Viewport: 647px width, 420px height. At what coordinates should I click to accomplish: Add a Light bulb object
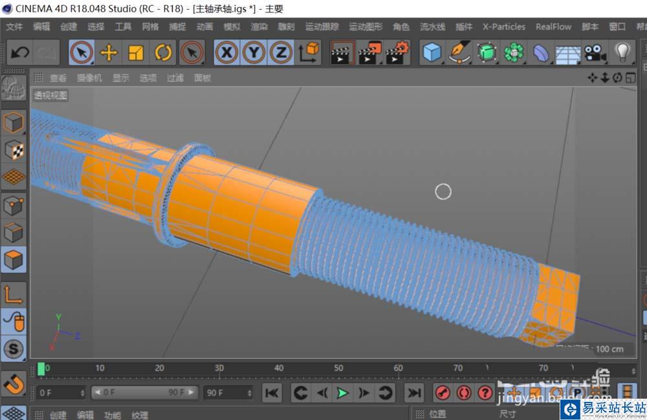[622, 52]
